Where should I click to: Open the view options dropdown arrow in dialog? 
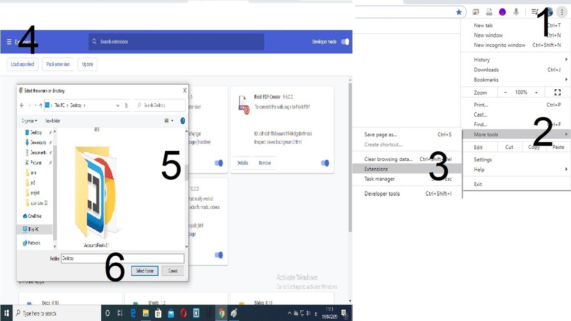pyautogui.click(x=172, y=121)
